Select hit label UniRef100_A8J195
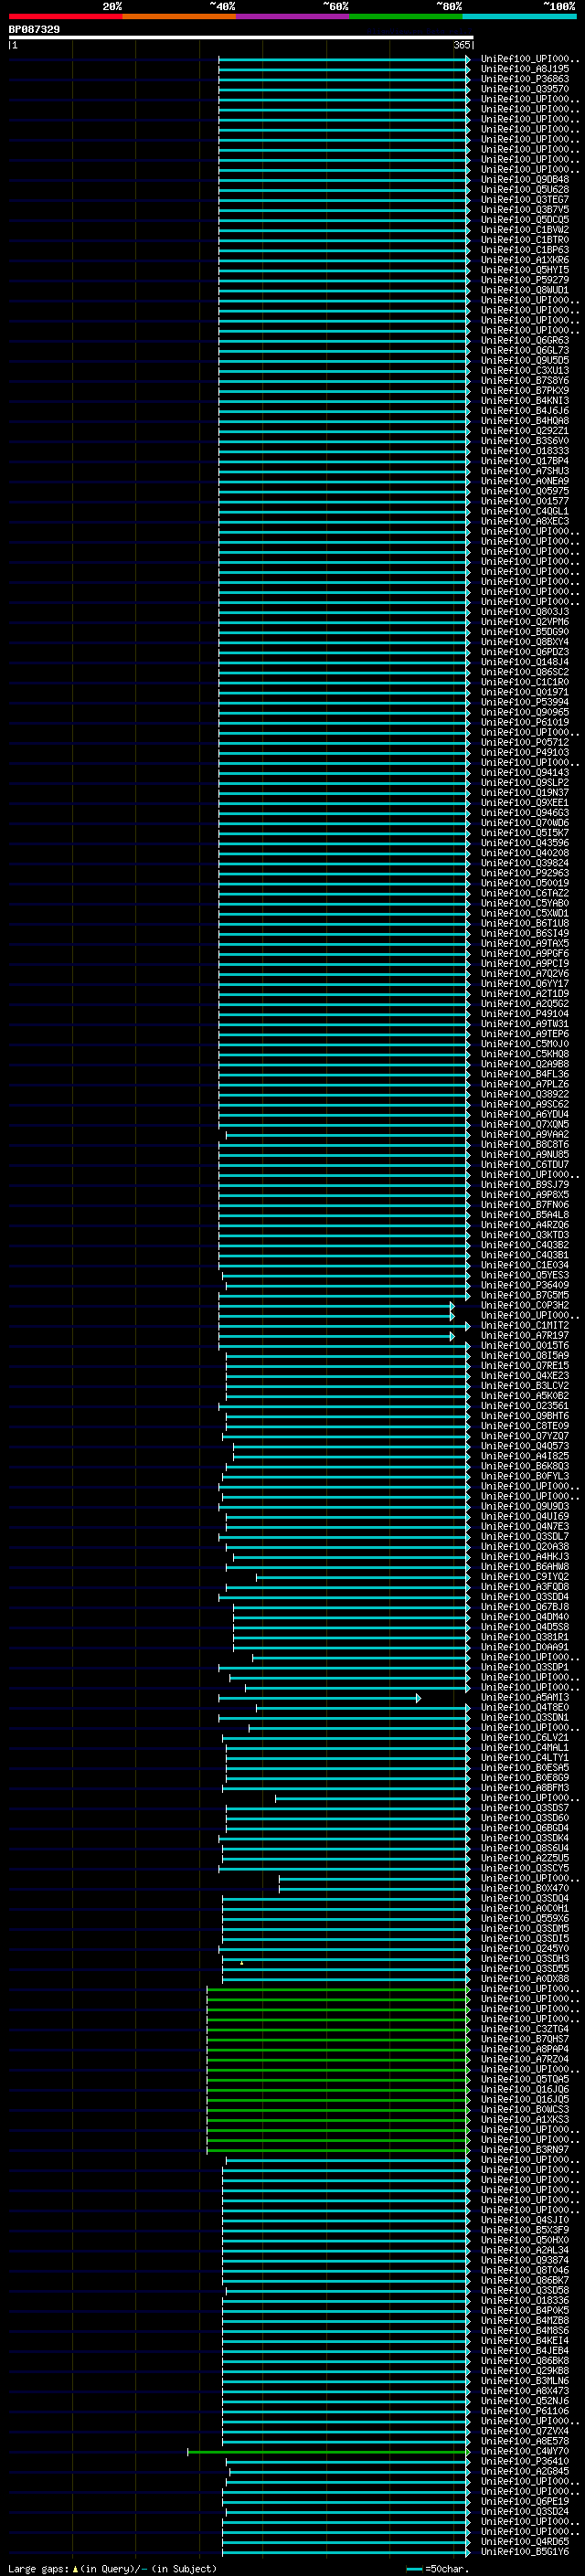 click(x=525, y=70)
